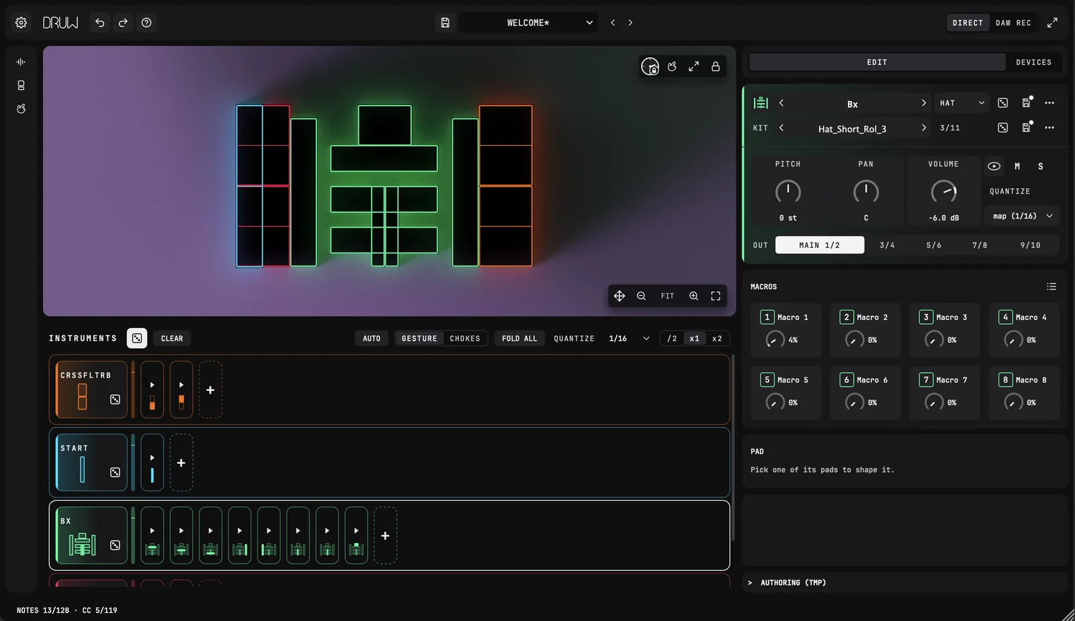Open the map (1/16) quantize dropdown
Viewport: 1075px width, 621px height.
click(1022, 216)
